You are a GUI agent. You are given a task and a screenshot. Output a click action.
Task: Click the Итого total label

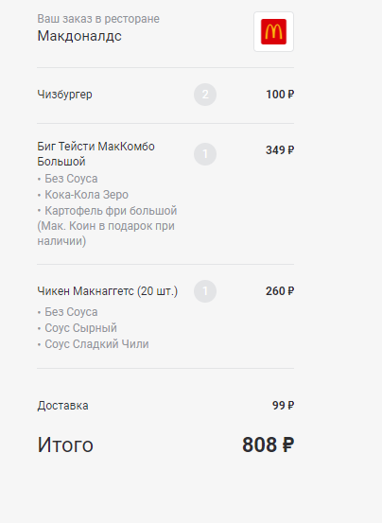tap(65, 445)
